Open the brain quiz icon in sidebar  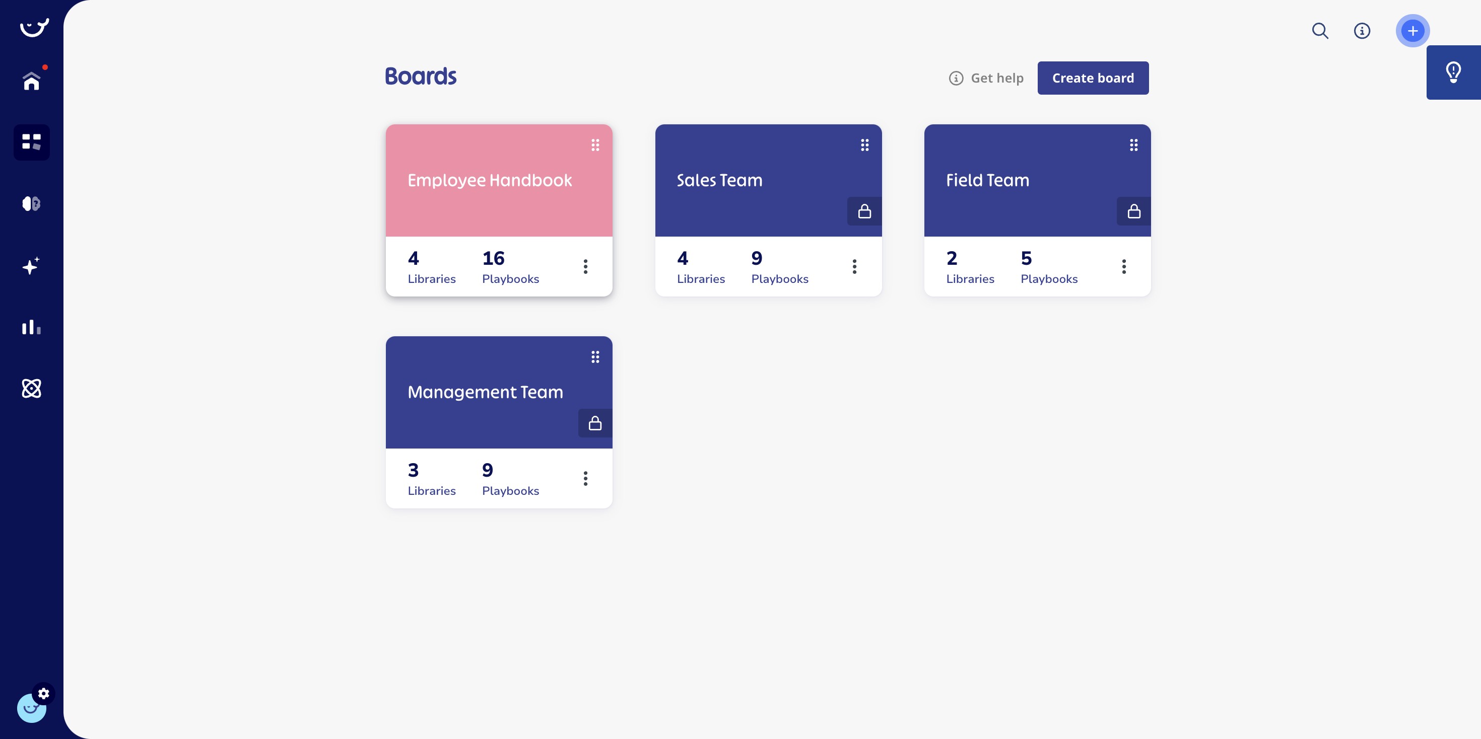[31, 203]
